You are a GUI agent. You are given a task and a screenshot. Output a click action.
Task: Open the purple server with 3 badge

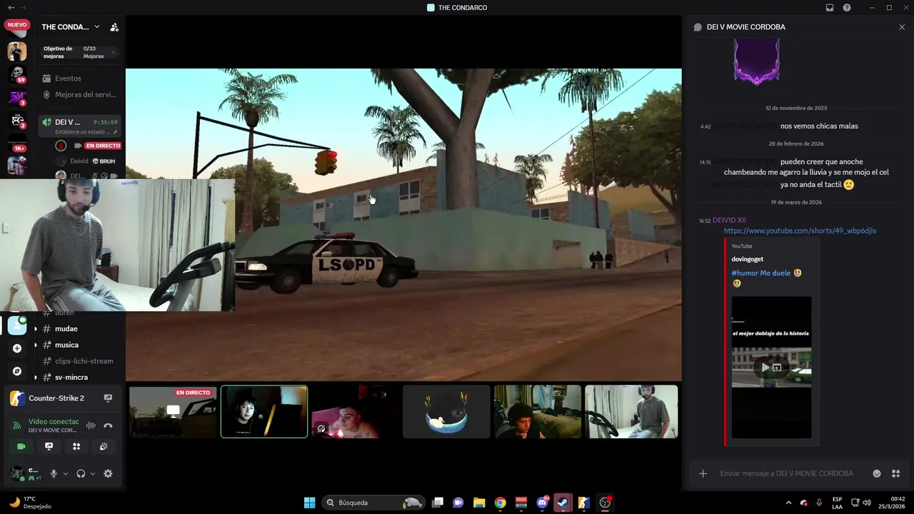[x=17, y=97]
